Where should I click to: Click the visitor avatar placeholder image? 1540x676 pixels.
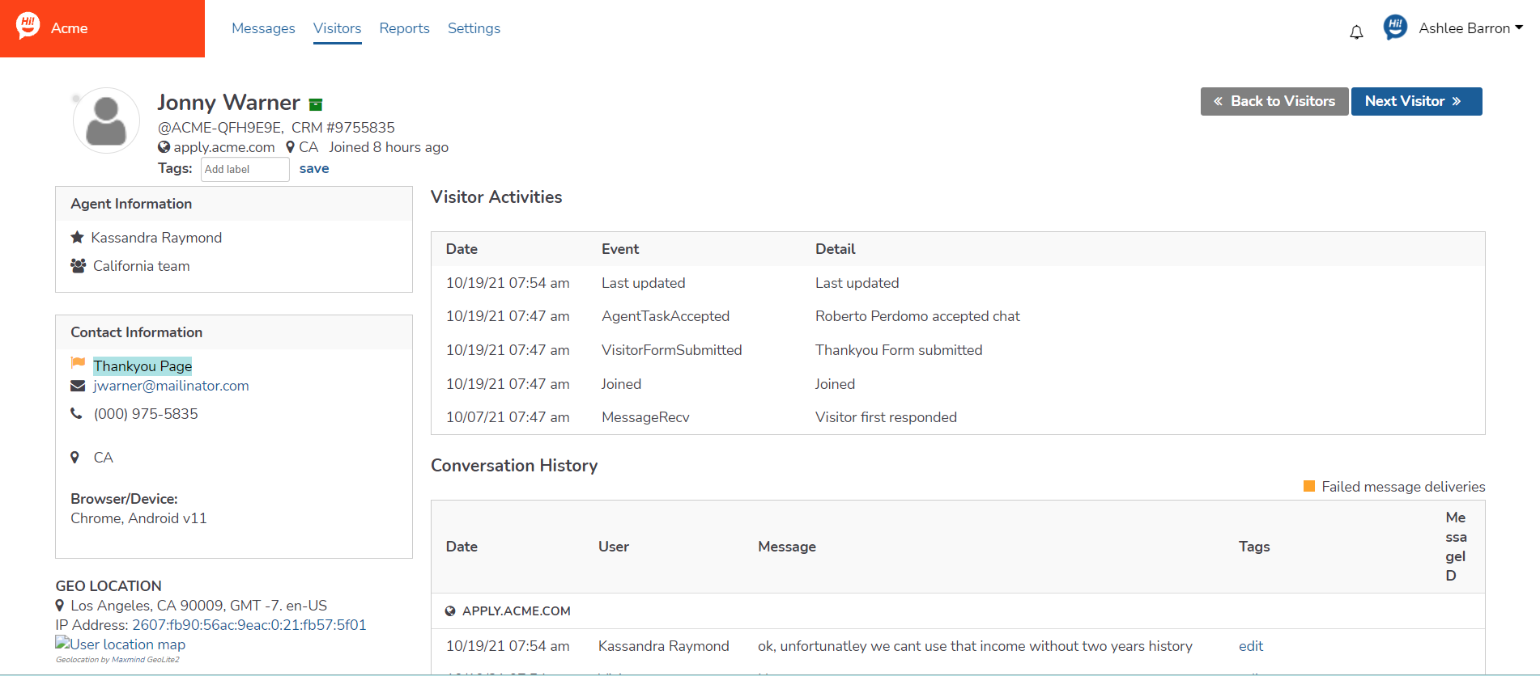[106, 120]
